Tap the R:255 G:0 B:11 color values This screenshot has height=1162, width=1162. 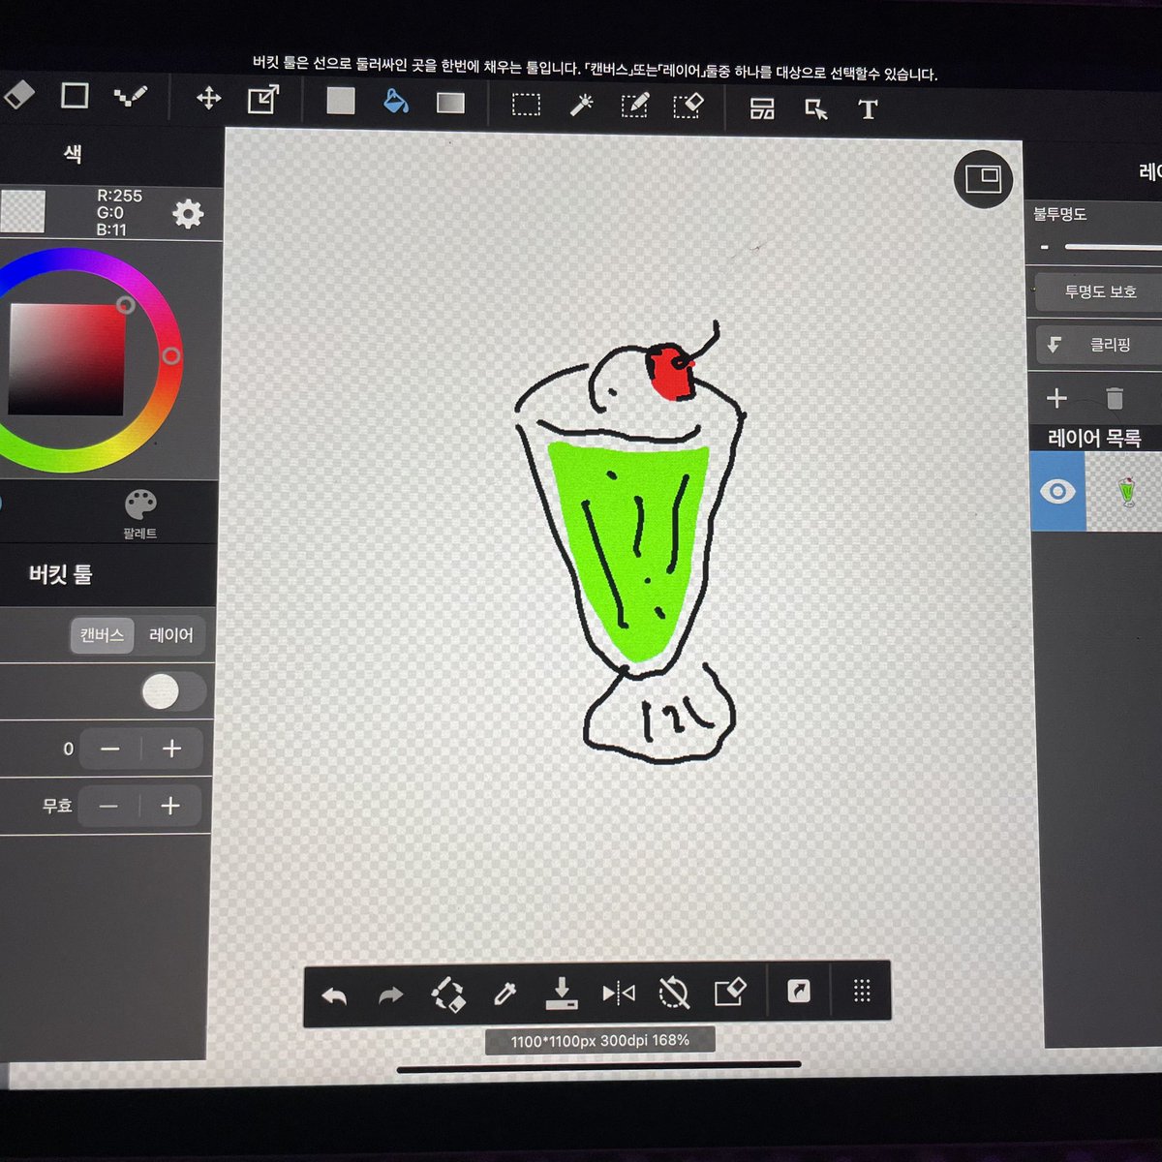pos(118,212)
